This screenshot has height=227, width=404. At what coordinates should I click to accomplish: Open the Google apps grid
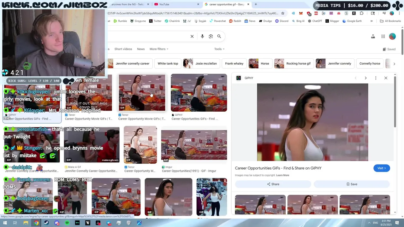tap(383, 36)
